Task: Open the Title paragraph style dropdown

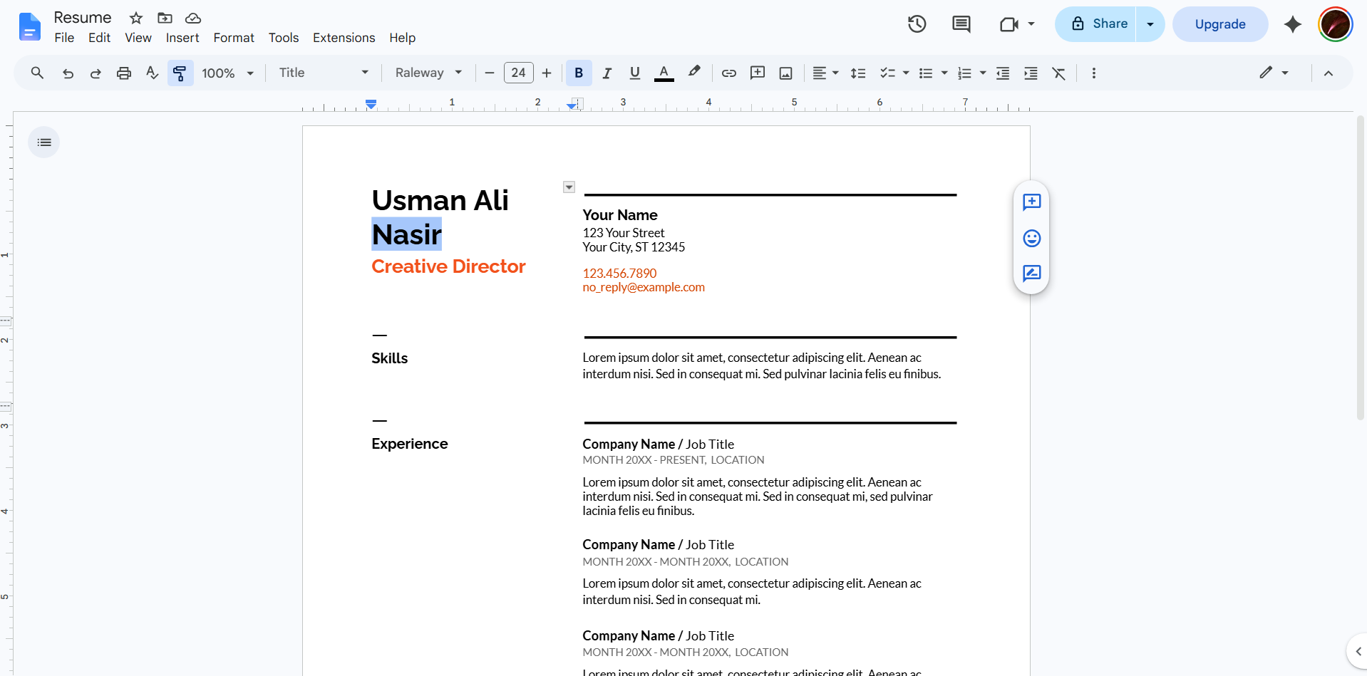Action: click(x=324, y=73)
